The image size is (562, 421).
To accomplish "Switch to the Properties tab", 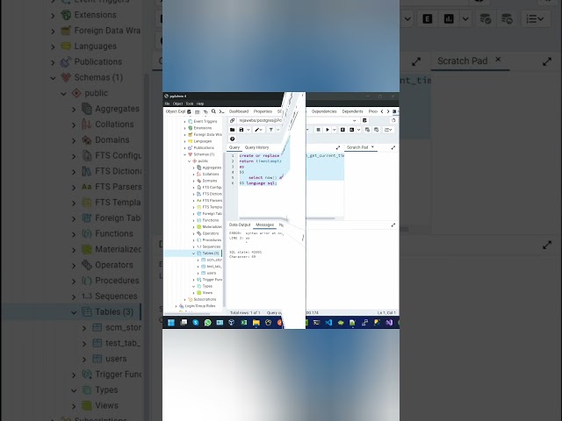I will pos(263,111).
